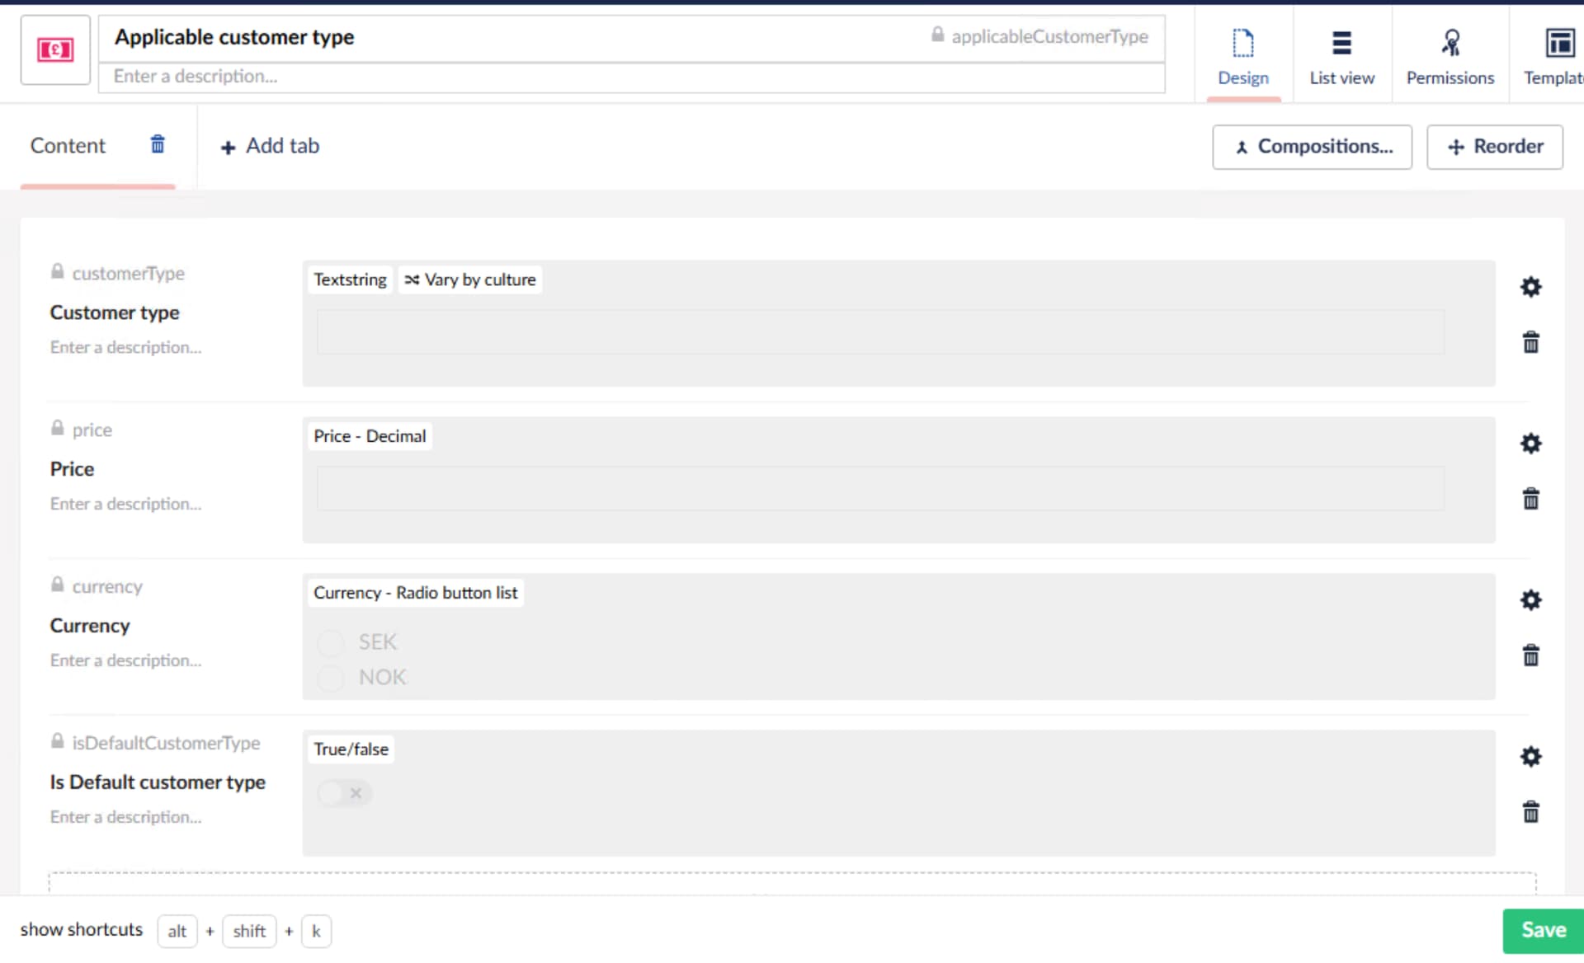The height and width of the screenshot is (963, 1584).
Task: Click description field under Is Default customer type
Action: pyautogui.click(x=125, y=817)
